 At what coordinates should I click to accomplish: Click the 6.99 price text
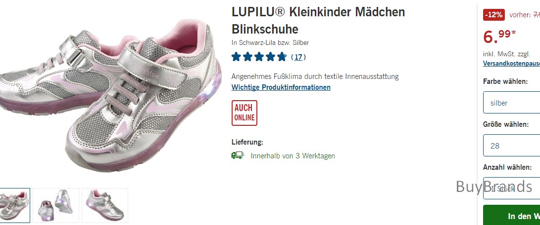tap(499, 36)
